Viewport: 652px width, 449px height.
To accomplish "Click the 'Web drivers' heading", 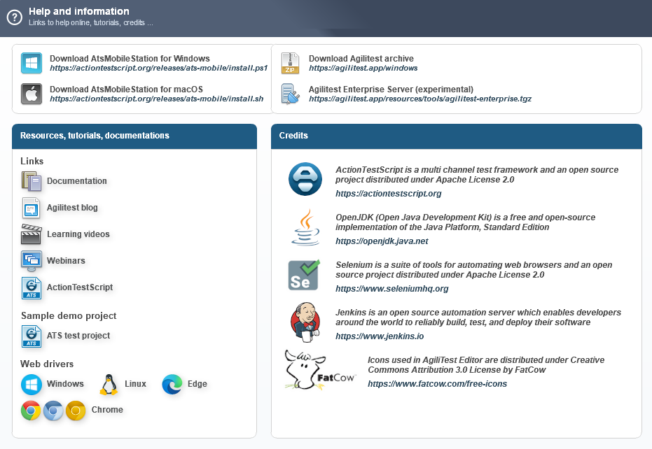I will [47, 364].
